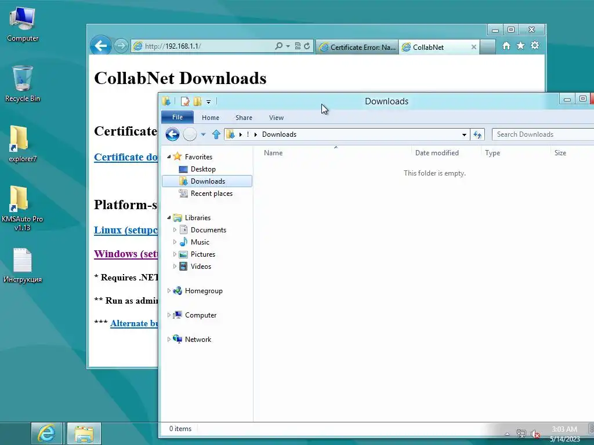Open IE Tools gear icon

click(x=535, y=46)
